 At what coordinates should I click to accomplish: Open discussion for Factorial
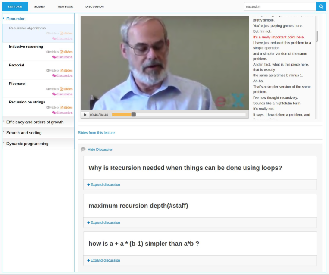(63, 75)
